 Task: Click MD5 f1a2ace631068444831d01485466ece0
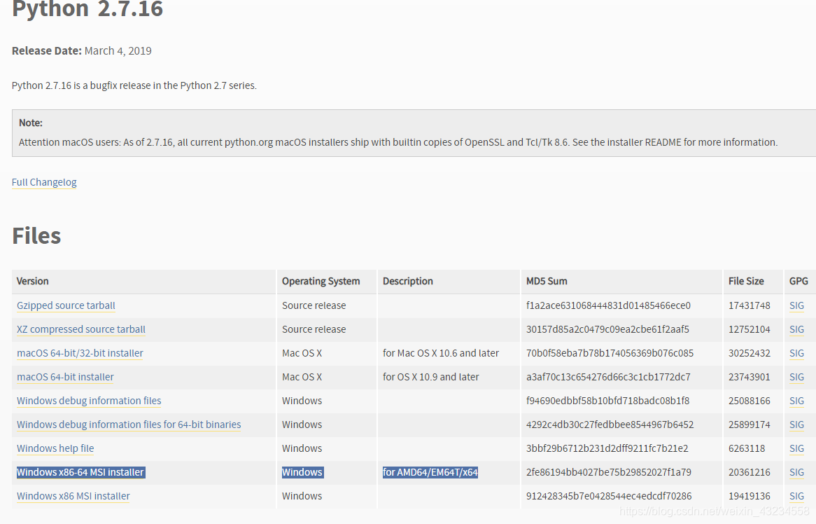click(608, 305)
